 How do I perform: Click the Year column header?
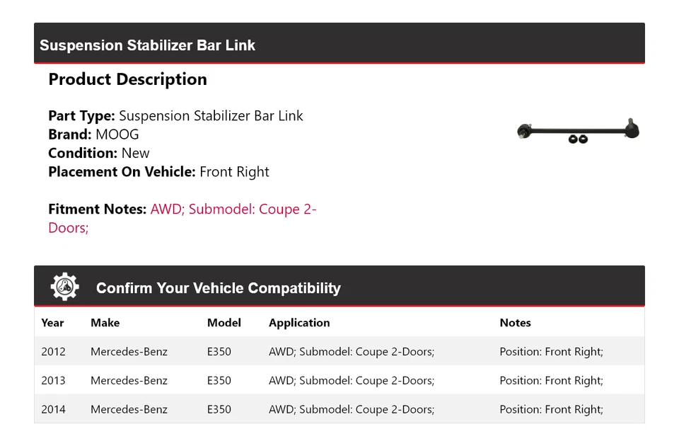(x=52, y=323)
